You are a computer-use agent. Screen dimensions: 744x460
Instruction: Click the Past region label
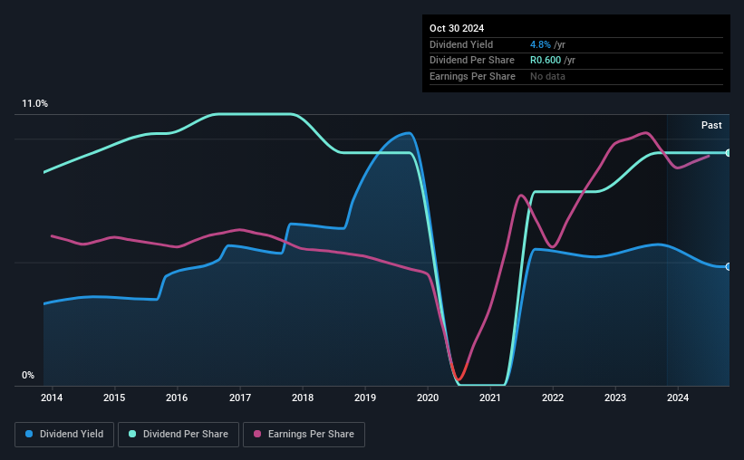tap(711, 125)
